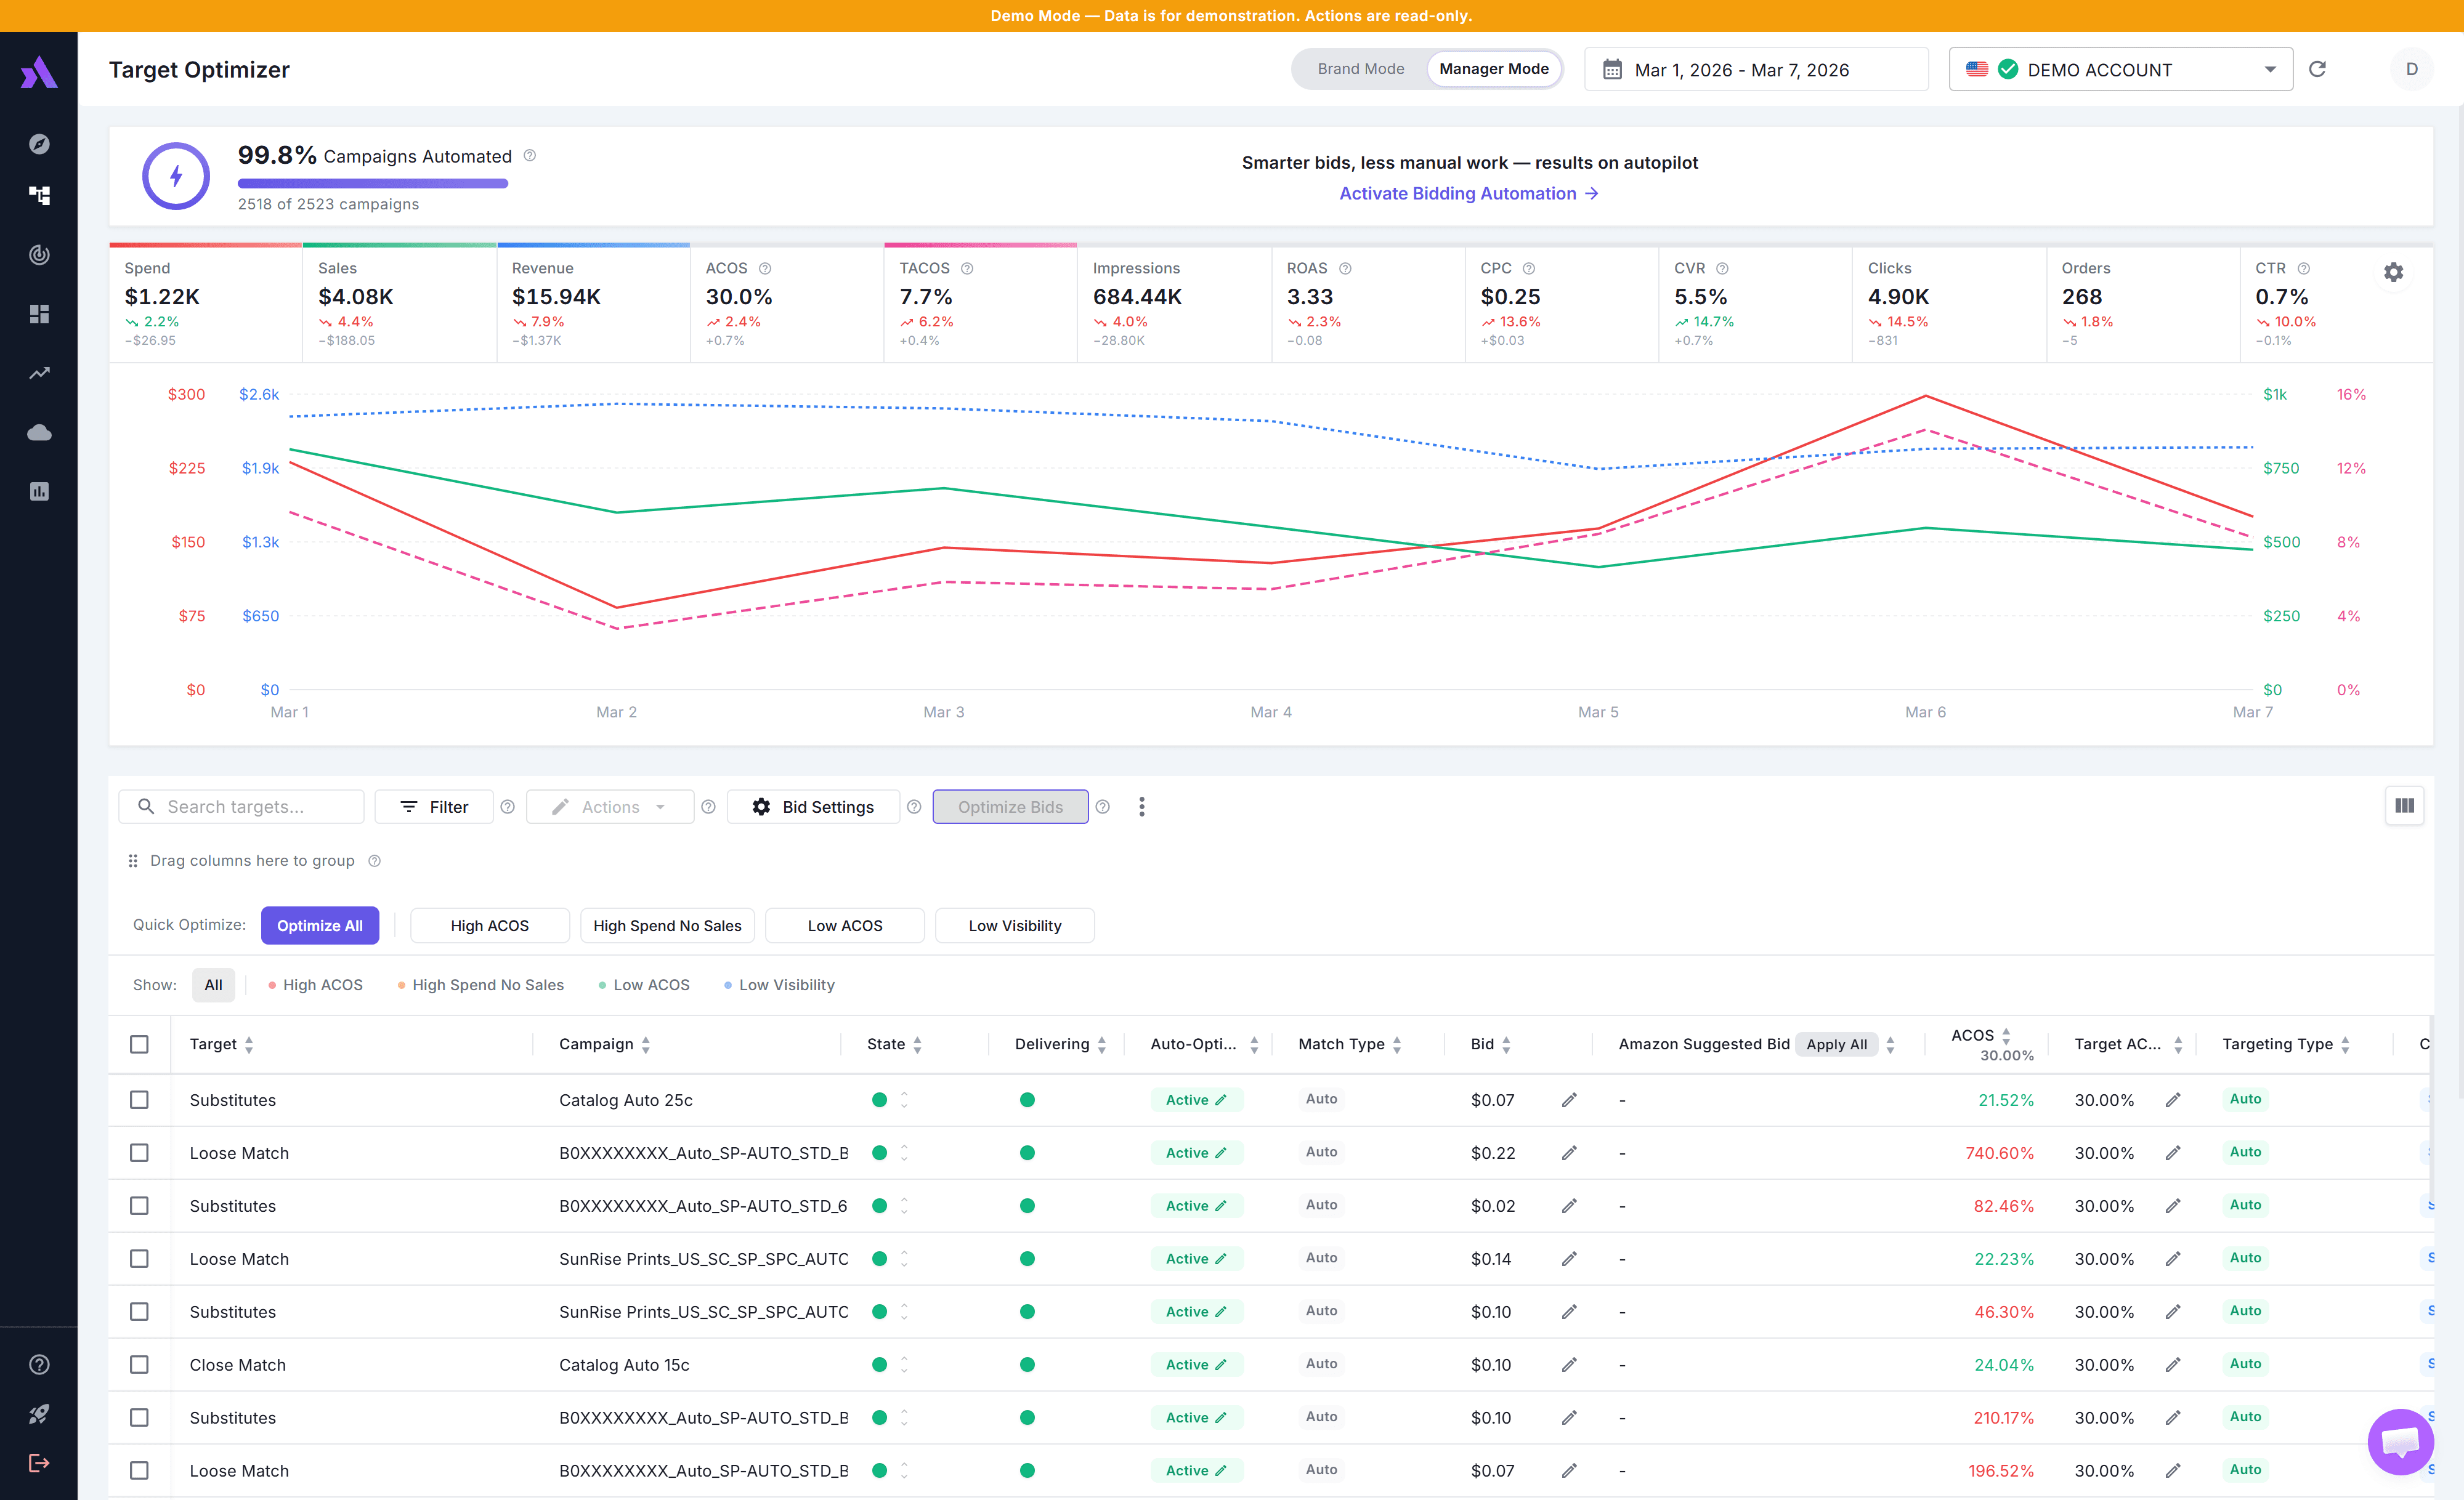Expand the Actions dropdown menu
The image size is (2464, 1500).
click(x=610, y=807)
